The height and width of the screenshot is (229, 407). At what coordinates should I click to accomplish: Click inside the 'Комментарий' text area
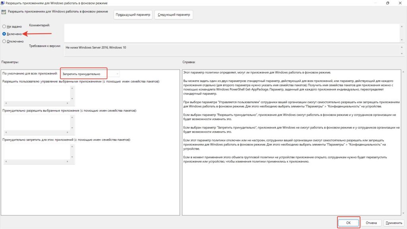[x=232, y=33]
